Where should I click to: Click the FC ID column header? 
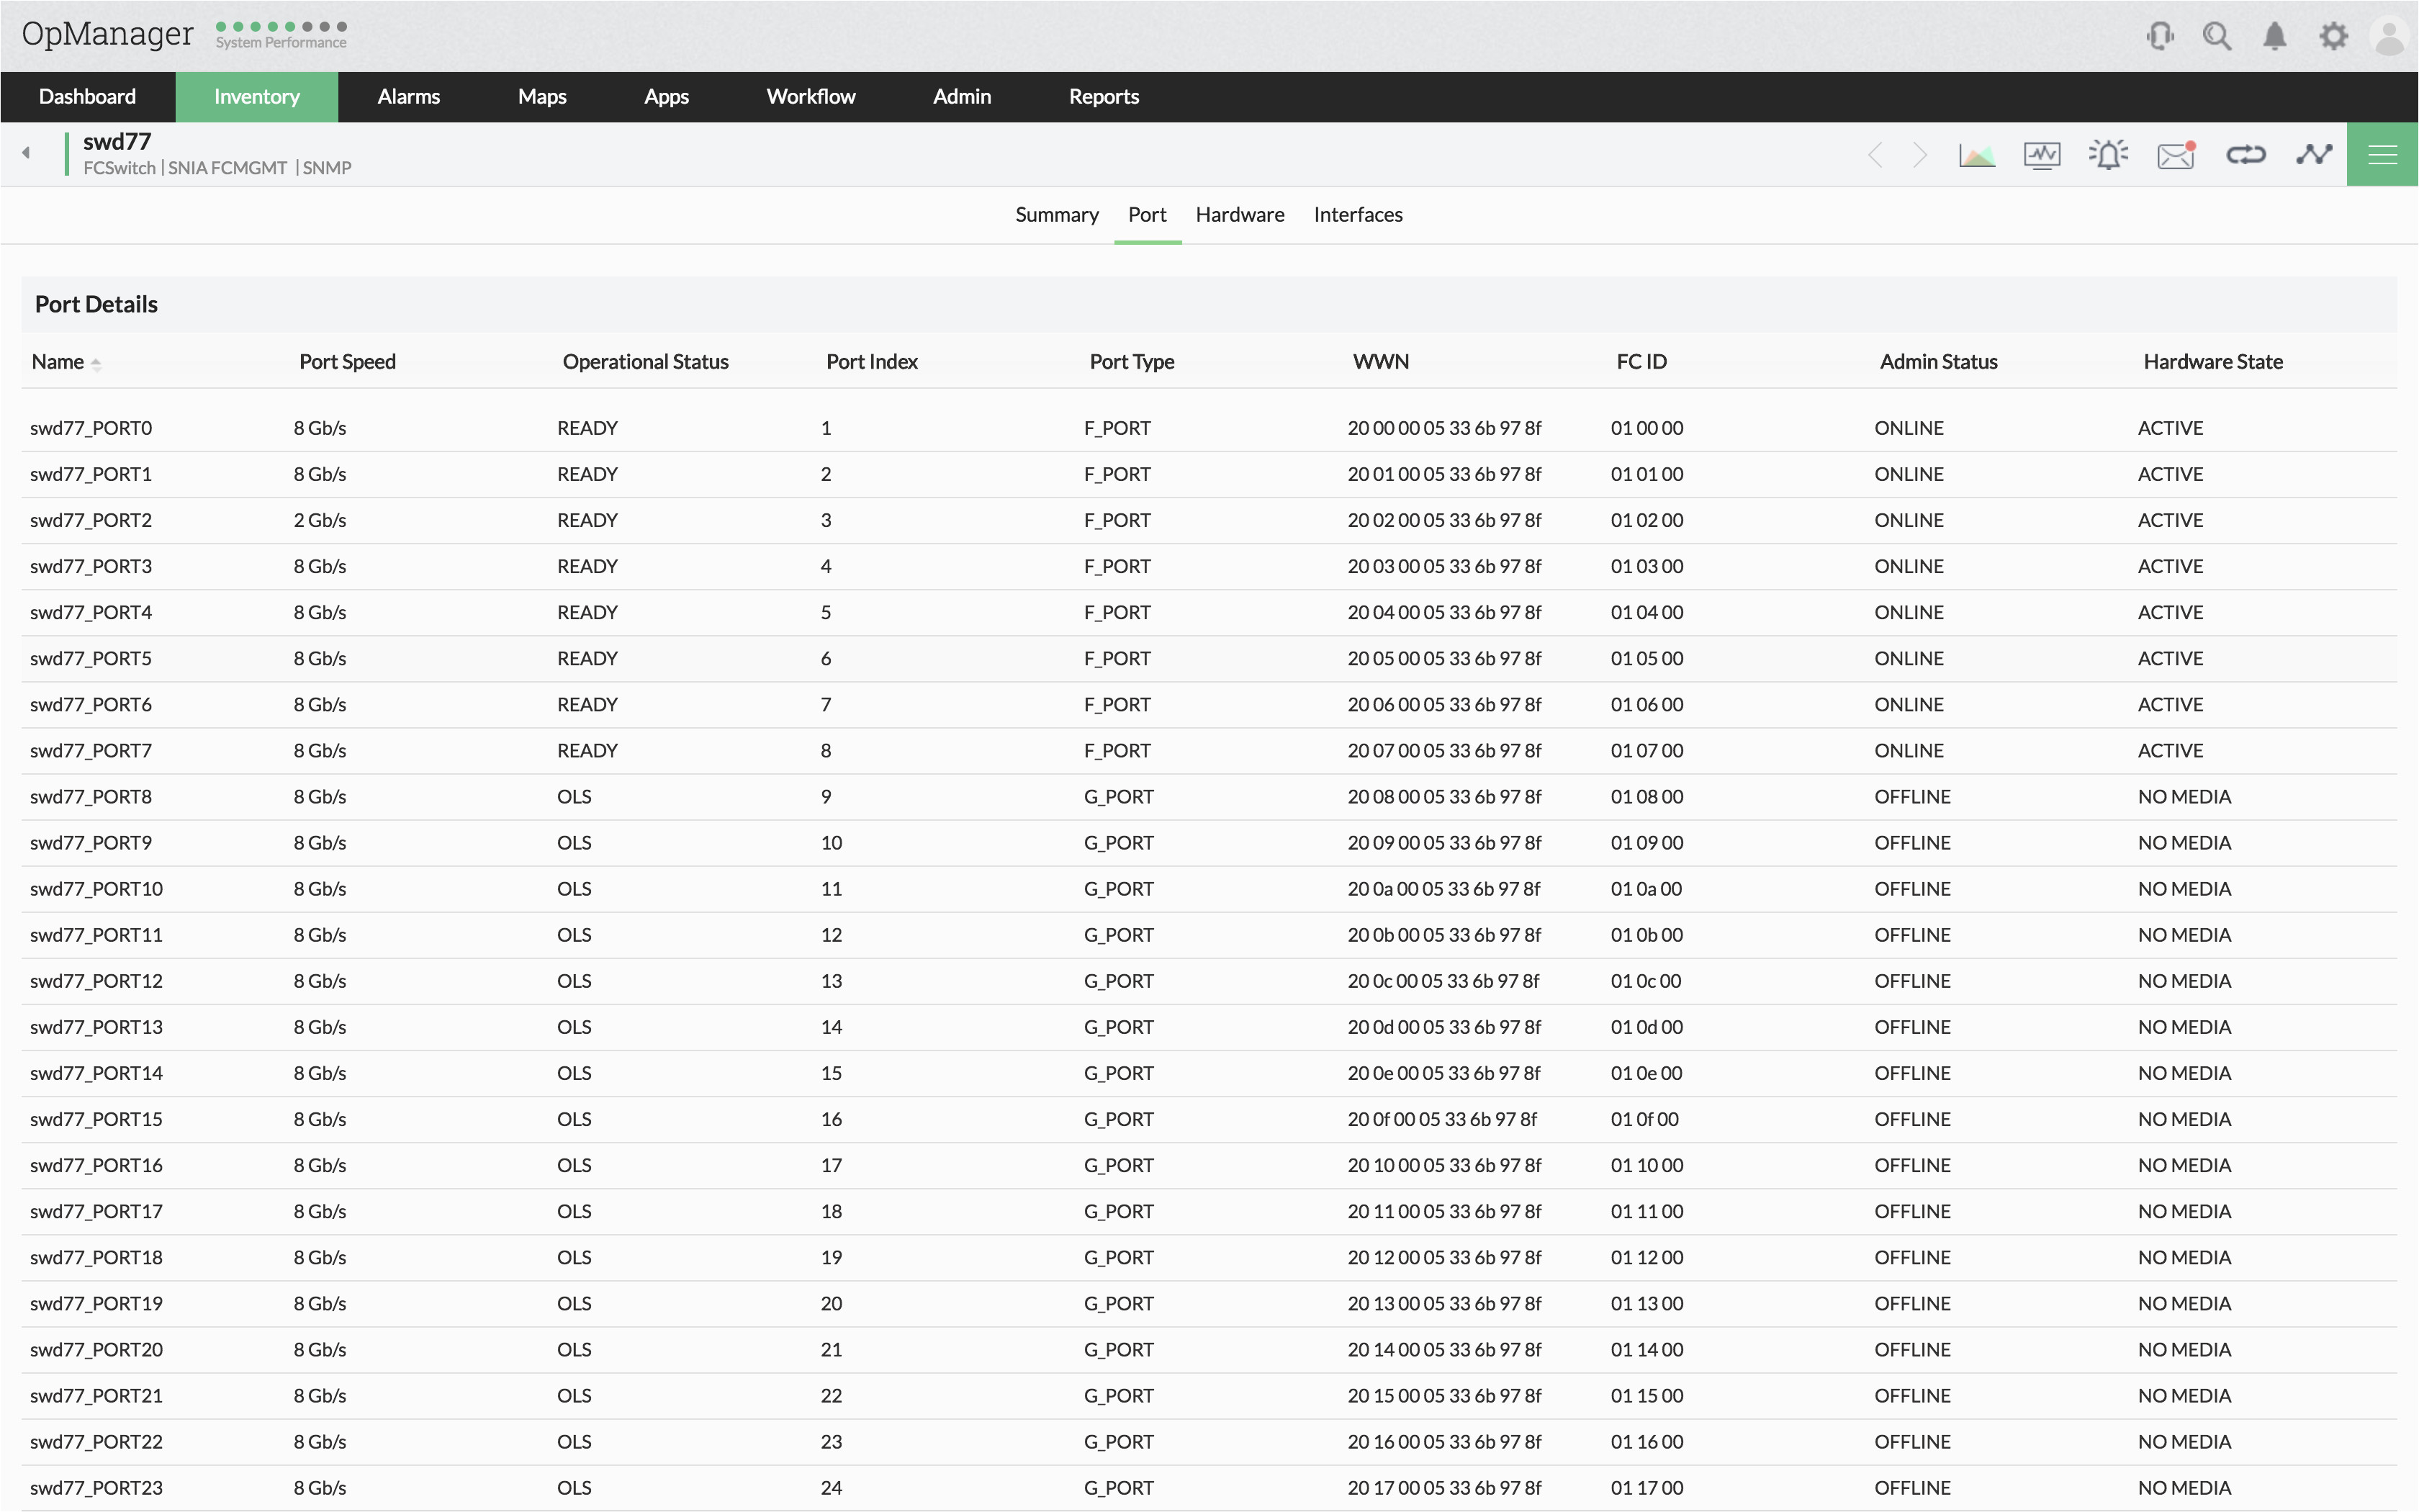[x=1641, y=362]
